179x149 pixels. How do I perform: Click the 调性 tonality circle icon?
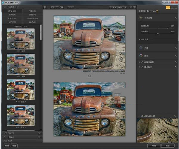click(x=141, y=48)
